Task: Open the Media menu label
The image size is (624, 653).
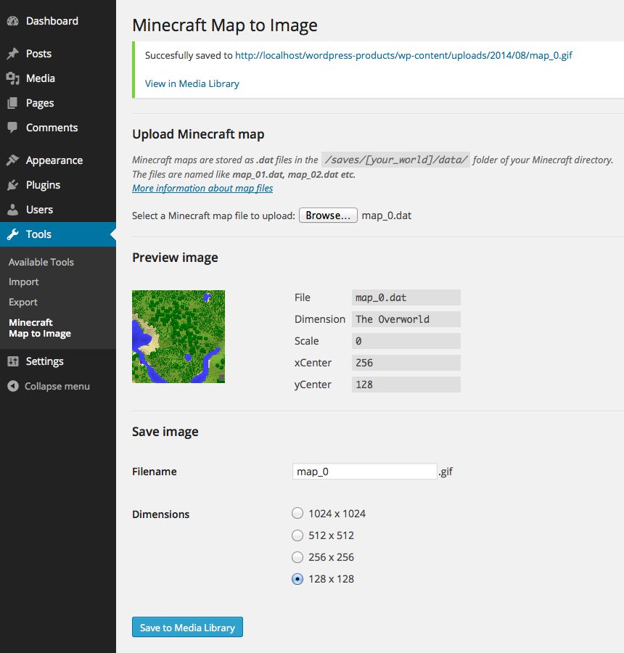Action: pos(41,78)
